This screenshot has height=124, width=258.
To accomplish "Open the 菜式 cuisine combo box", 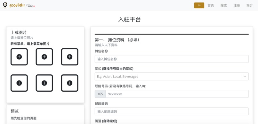I will click(x=172, y=76).
